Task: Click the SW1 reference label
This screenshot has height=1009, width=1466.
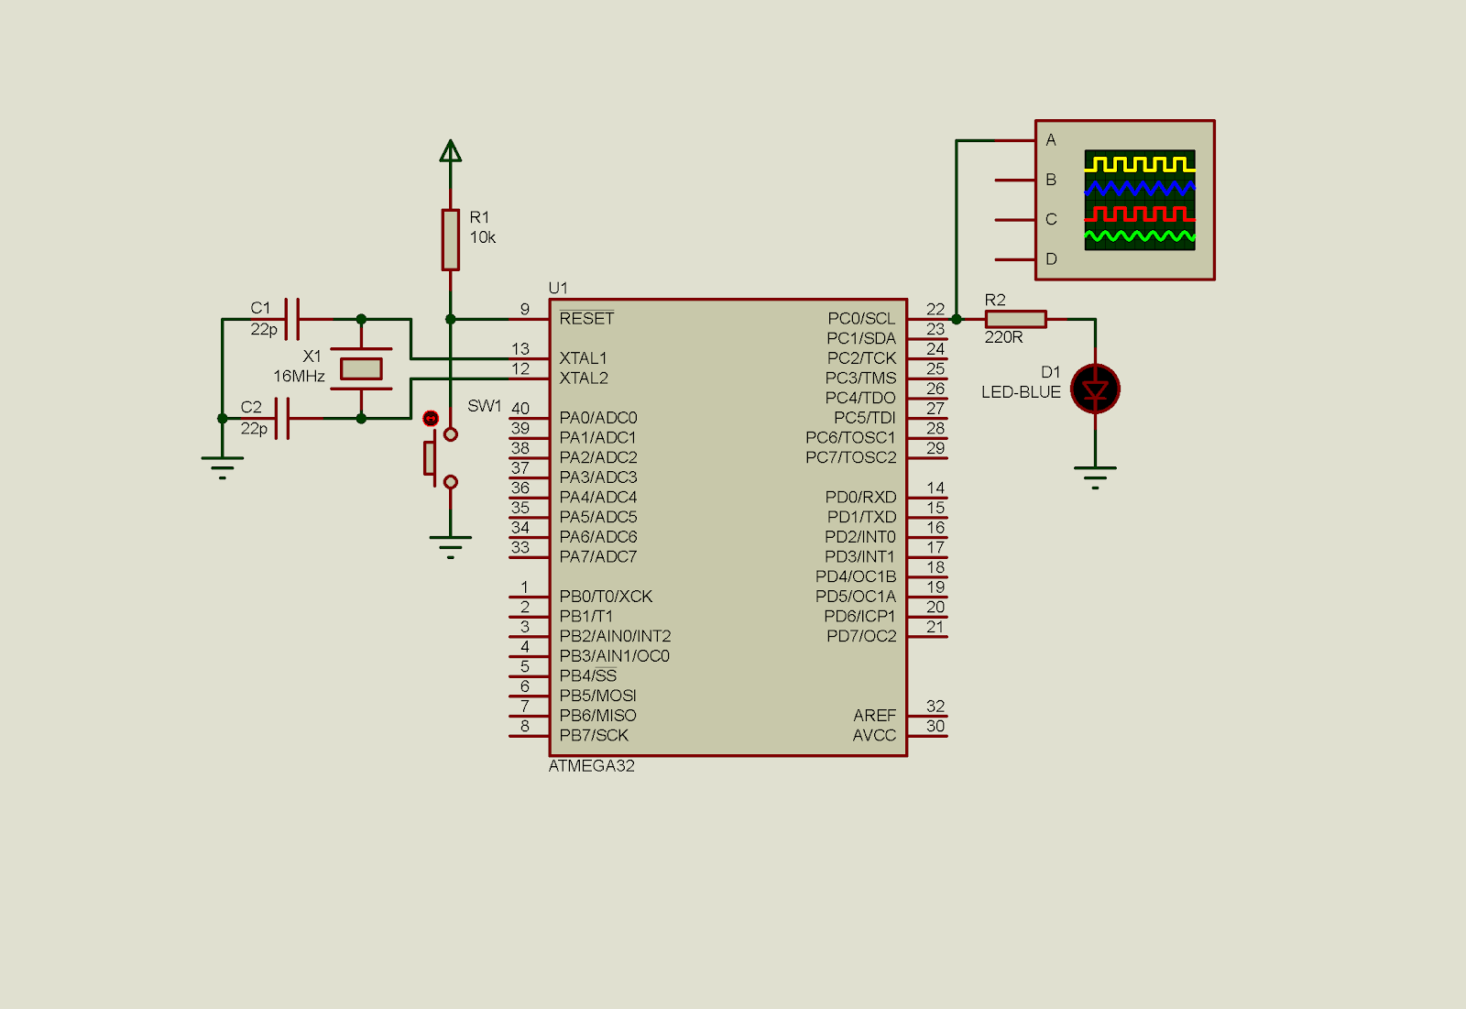Action: coord(485,406)
